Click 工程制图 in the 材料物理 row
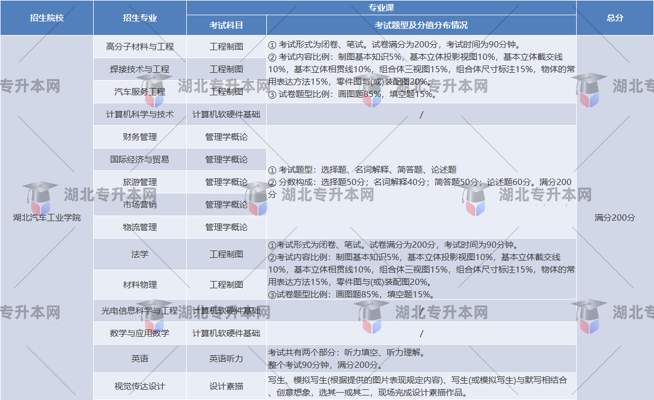 [226, 284]
